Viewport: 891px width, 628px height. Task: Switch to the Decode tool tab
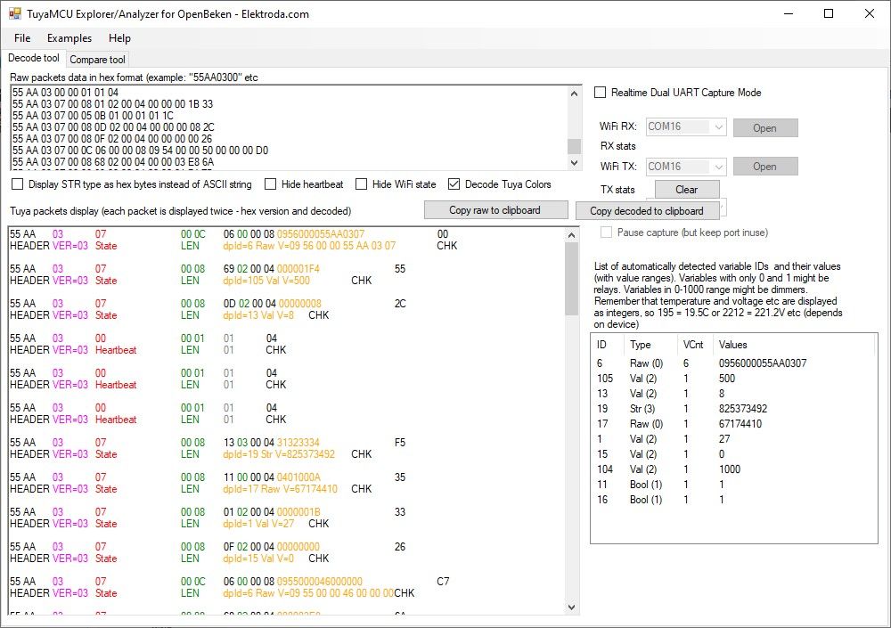click(x=34, y=58)
